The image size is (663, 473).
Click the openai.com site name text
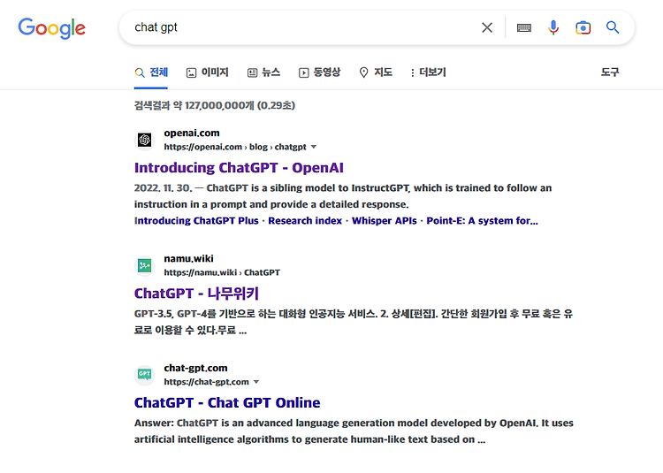pyautogui.click(x=192, y=134)
